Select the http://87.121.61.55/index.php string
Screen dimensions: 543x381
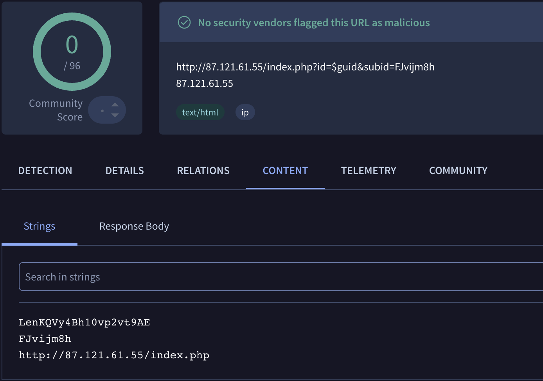[x=114, y=355]
